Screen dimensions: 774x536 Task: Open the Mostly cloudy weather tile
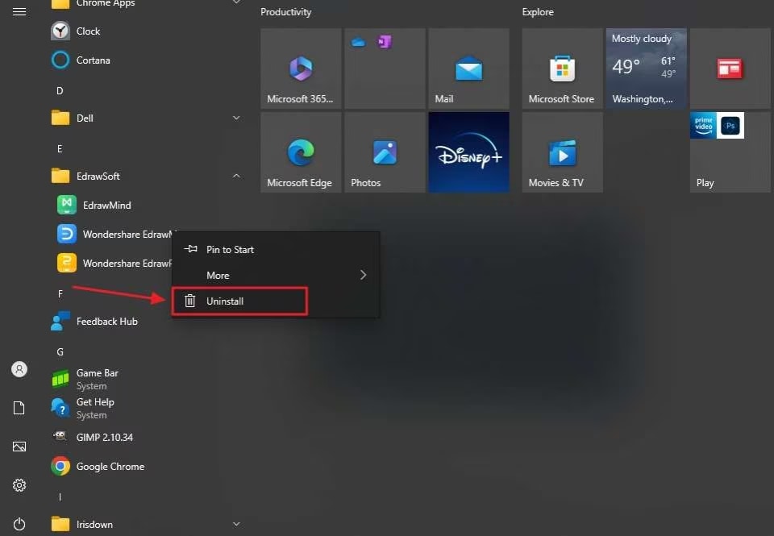coord(646,69)
